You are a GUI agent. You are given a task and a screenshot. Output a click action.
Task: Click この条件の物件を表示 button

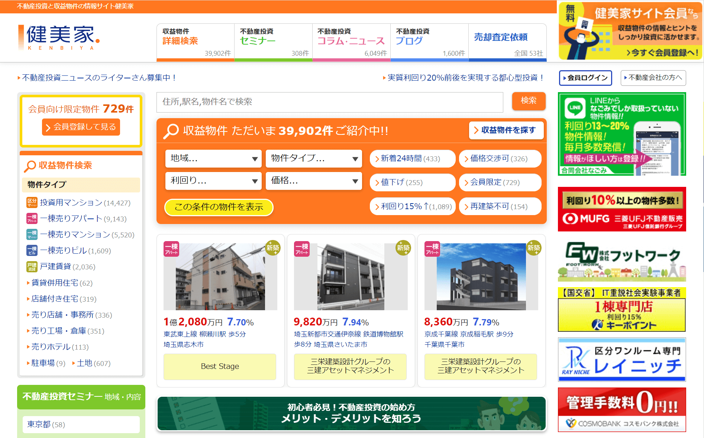pyautogui.click(x=219, y=207)
